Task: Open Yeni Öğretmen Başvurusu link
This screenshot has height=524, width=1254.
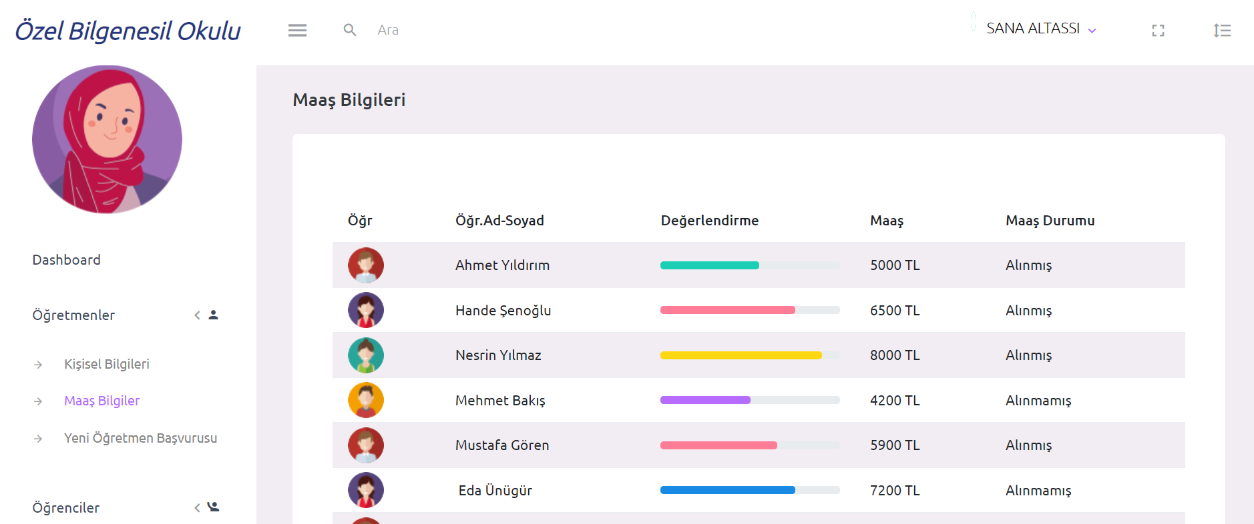Action: point(140,438)
